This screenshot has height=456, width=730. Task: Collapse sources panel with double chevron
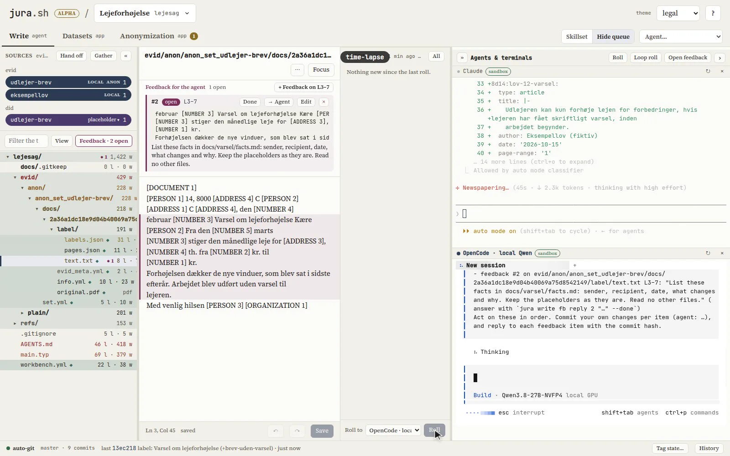125,56
